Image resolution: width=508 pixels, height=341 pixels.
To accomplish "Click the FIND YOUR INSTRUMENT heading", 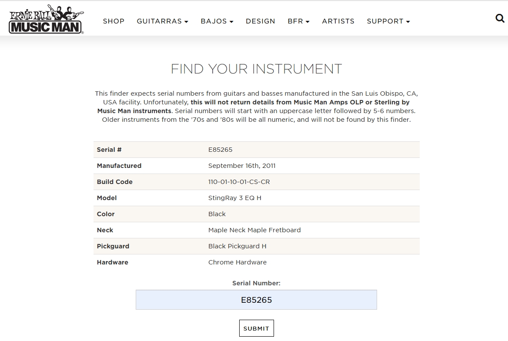I will (257, 69).
